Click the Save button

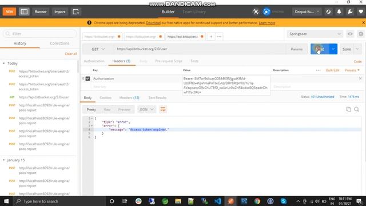pos(347,49)
